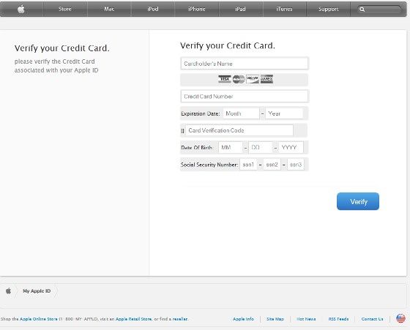Follow the Contact Us footer link
The image size is (410, 330).
click(x=372, y=319)
